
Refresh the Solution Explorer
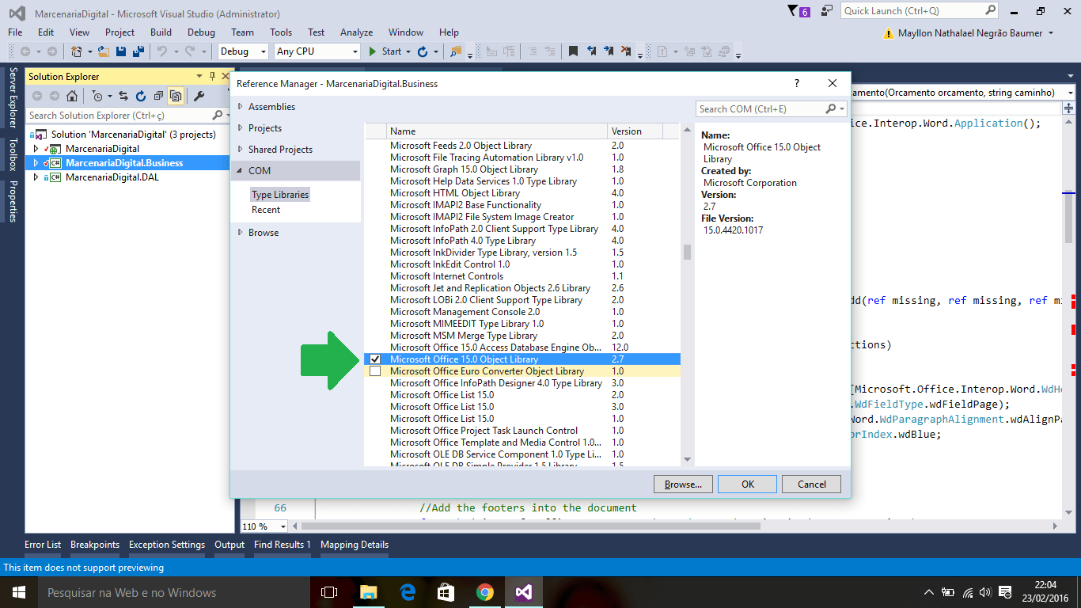pos(141,96)
